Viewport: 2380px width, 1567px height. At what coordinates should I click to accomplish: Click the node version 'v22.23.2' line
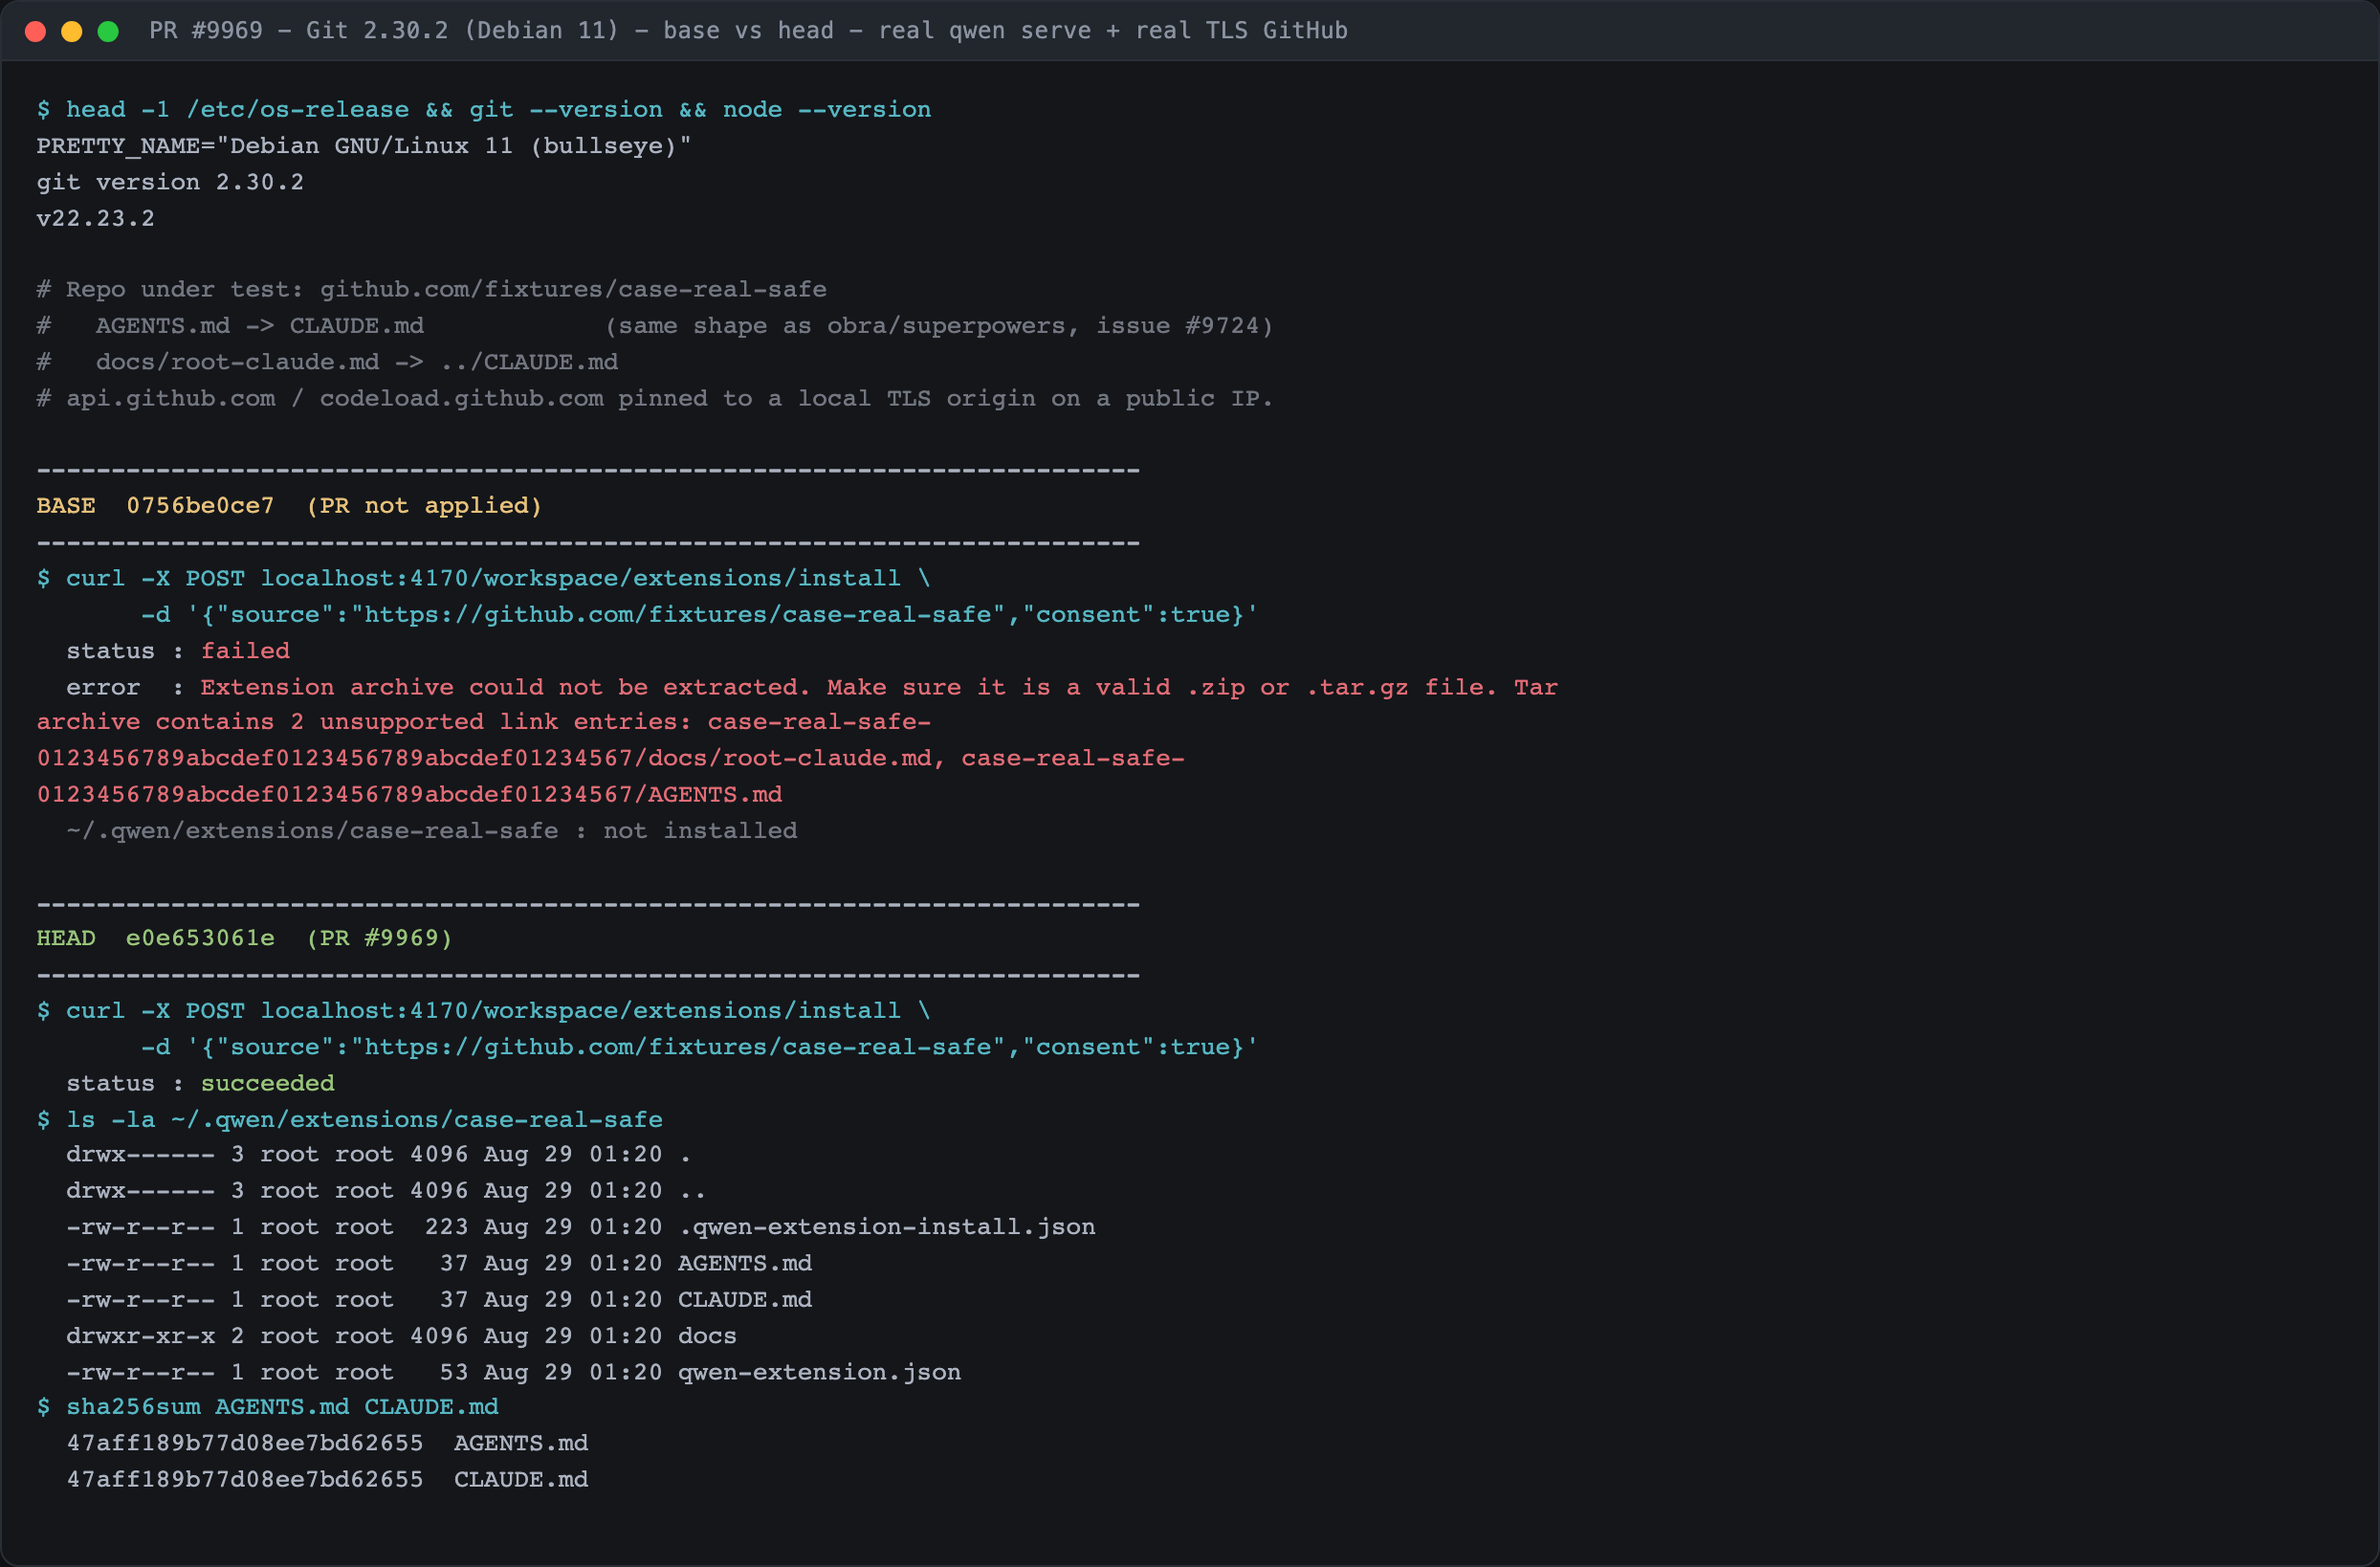[x=96, y=218]
